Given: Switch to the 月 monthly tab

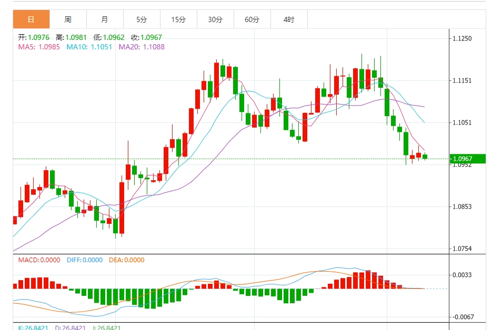Looking at the screenshot, I should (x=105, y=19).
